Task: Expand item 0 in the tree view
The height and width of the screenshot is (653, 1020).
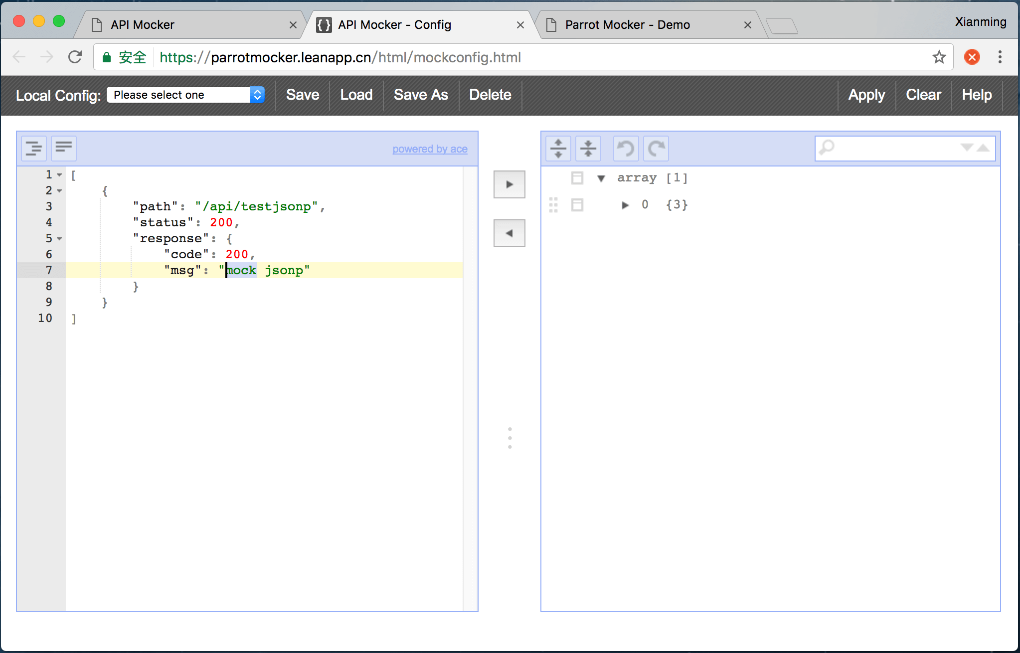Action: click(625, 205)
